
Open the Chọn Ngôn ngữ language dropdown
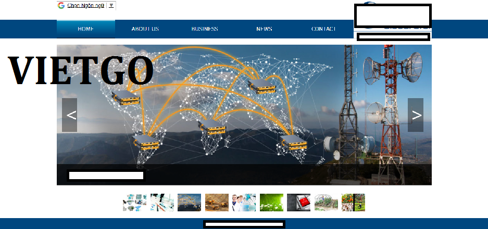point(85,5)
